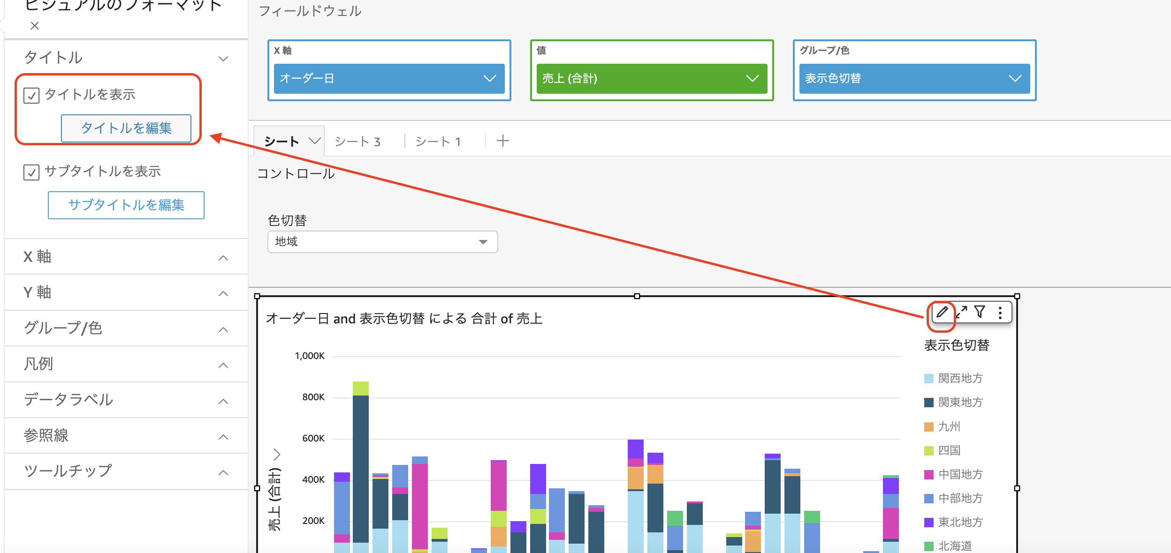
Task: Add a new sheet using the plus icon
Action: tap(503, 140)
